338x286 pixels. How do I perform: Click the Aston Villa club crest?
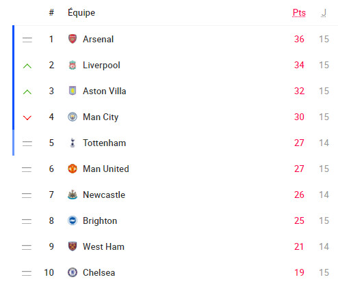73,91
